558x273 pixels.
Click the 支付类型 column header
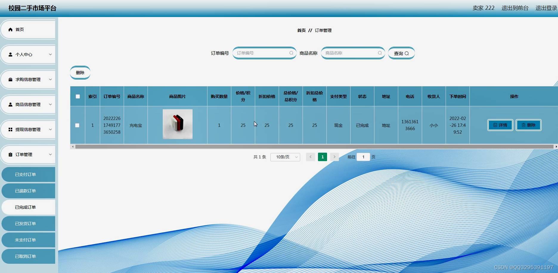(338, 96)
